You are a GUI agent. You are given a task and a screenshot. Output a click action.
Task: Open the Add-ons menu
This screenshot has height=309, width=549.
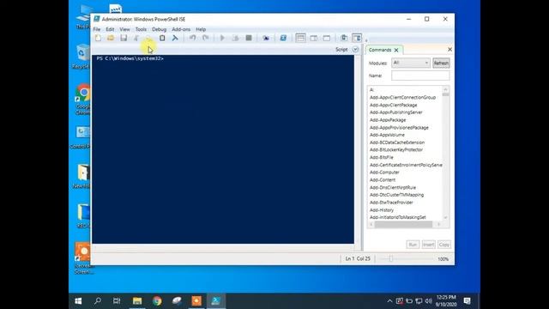pyautogui.click(x=181, y=29)
